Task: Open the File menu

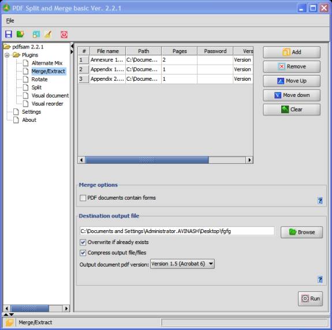Action: click(10, 21)
